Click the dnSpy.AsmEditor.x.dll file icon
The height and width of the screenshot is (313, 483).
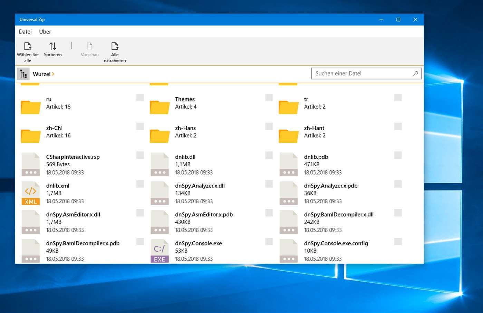click(x=31, y=222)
